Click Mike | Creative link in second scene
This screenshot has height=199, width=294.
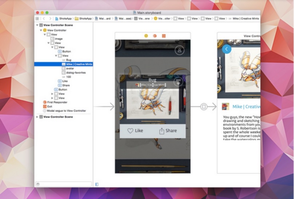[x=246, y=107]
